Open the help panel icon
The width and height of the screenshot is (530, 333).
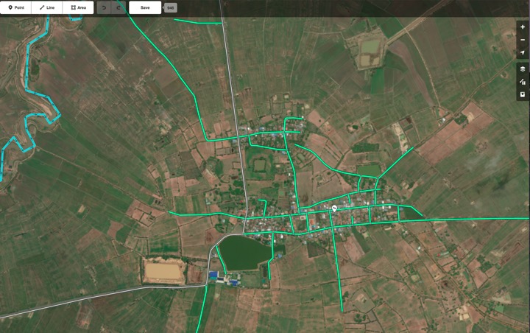[523, 94]
